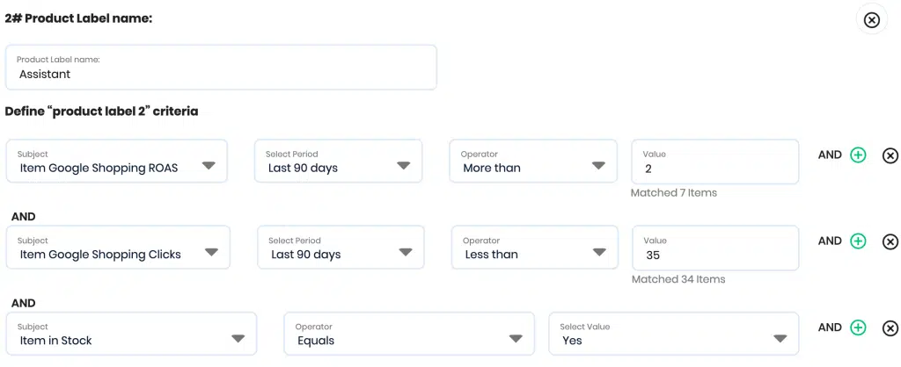Click the AND label in ROAS row

click(x=830, y=155)
